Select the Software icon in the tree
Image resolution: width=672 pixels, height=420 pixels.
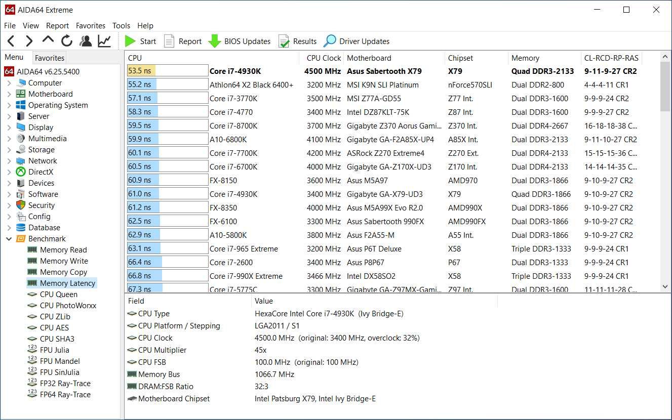21,194
